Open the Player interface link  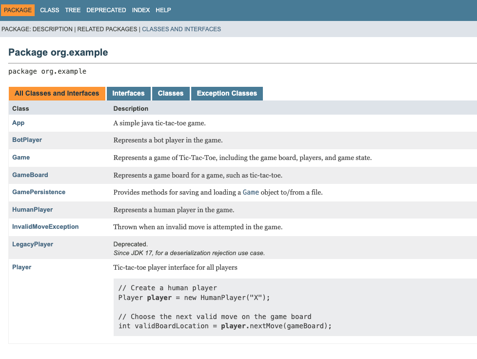[21, 267]
